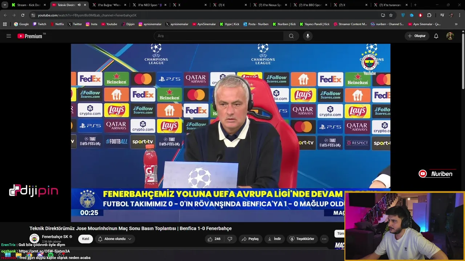Open the tab search dropdown arrow
Screen dimensions: 465x261
pos(5,5)
